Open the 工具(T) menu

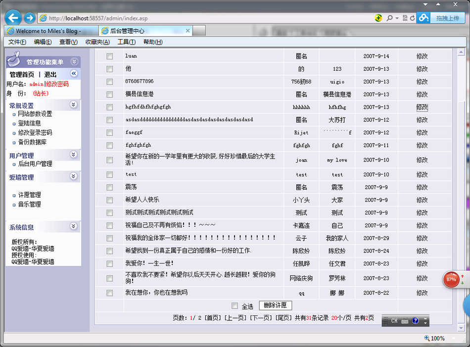[x=127, y=42]
